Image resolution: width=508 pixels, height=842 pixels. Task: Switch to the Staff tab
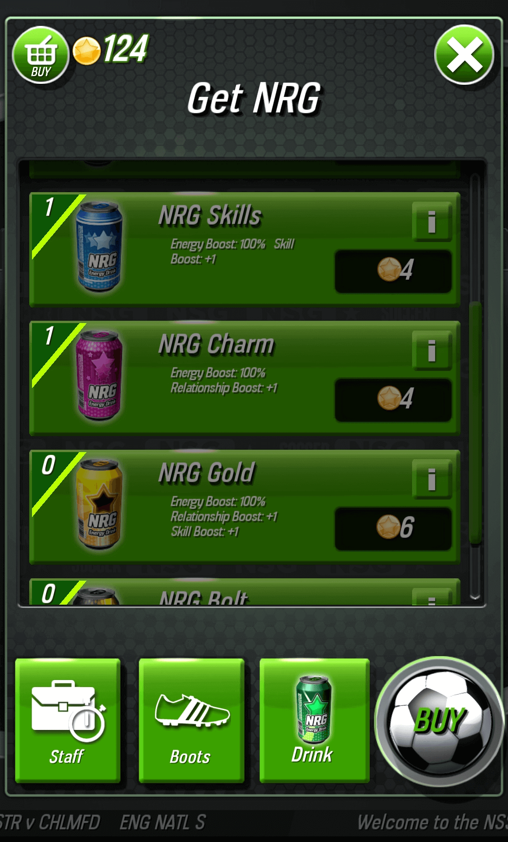click(68, 721)
